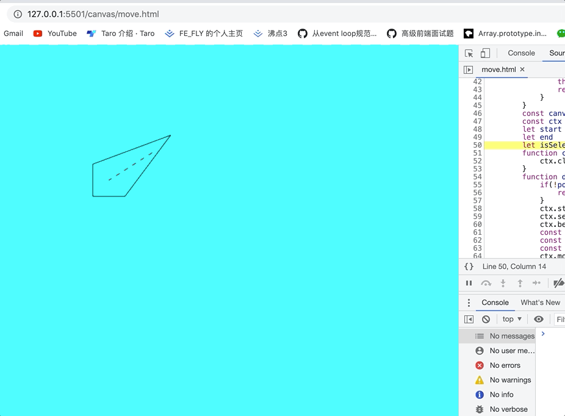This screenshot has height=416, width=565.
Task: Select the No warnings row
Action: pyautogui.click(x=497, y=380)
